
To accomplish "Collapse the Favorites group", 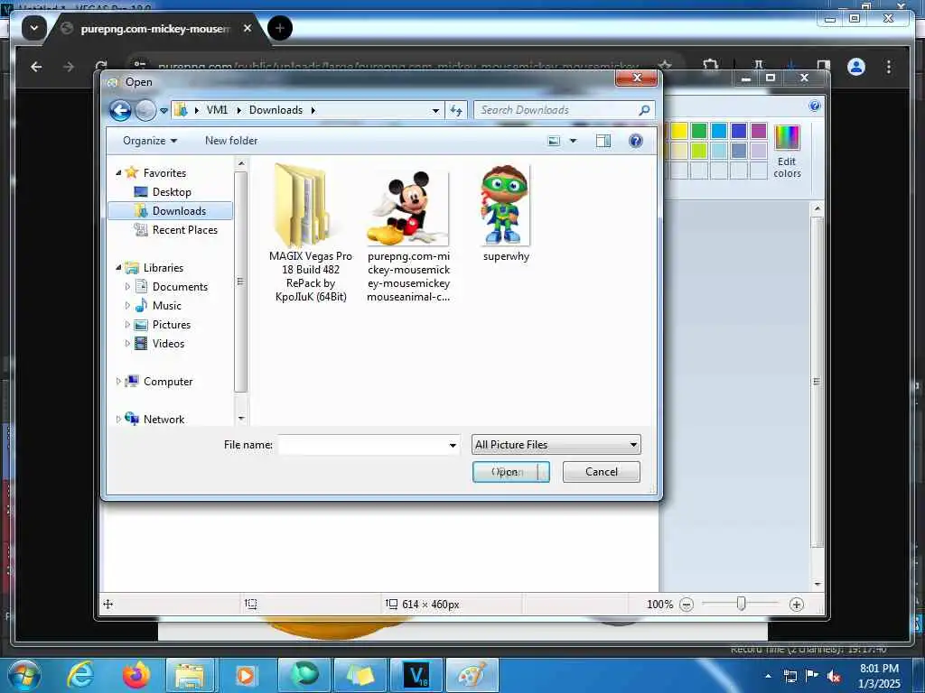I will point(118,172).
